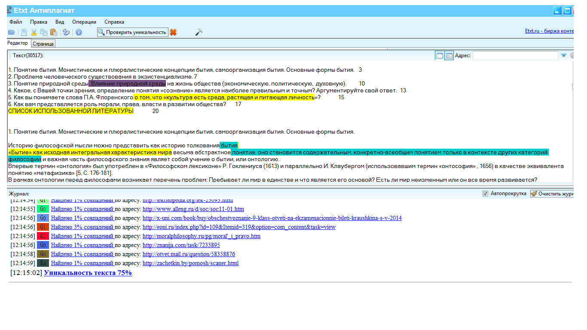This screenshot has width=587, height=330.
Task: Open the zachetkin.by scaner URL
Action: tap(190, 263)
